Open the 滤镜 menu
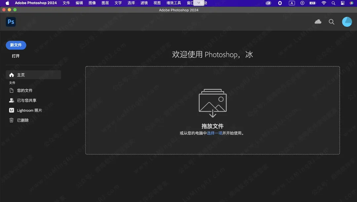This screenshot has height=202, width=357. click(x=144, y=3)
